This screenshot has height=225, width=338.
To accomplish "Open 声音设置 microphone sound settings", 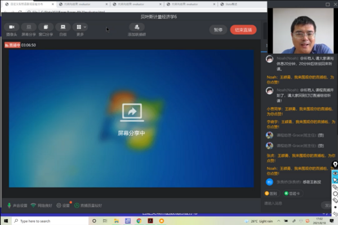I will click(17, 205).
